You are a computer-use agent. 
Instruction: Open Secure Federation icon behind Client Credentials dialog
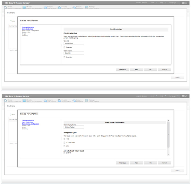74,8
